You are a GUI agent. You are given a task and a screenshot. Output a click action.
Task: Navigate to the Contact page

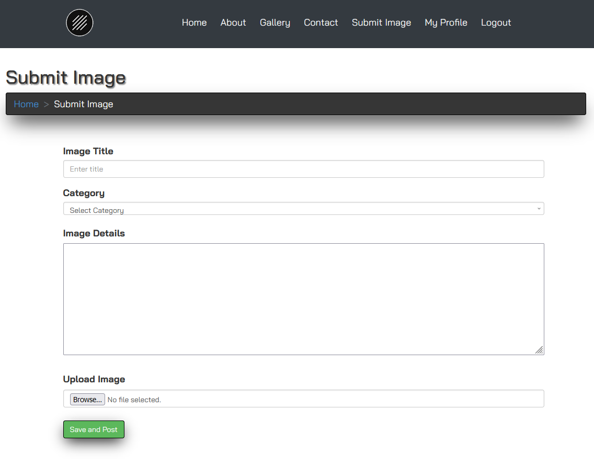321,22
